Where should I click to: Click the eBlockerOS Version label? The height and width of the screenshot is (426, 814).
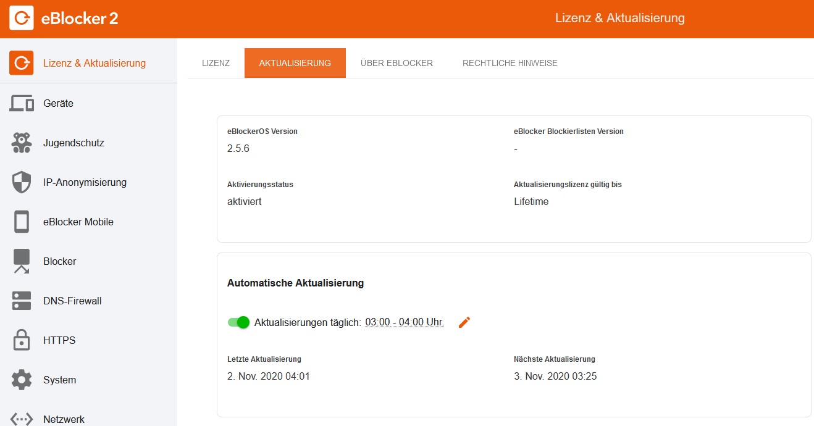click(x=262, y=132)
